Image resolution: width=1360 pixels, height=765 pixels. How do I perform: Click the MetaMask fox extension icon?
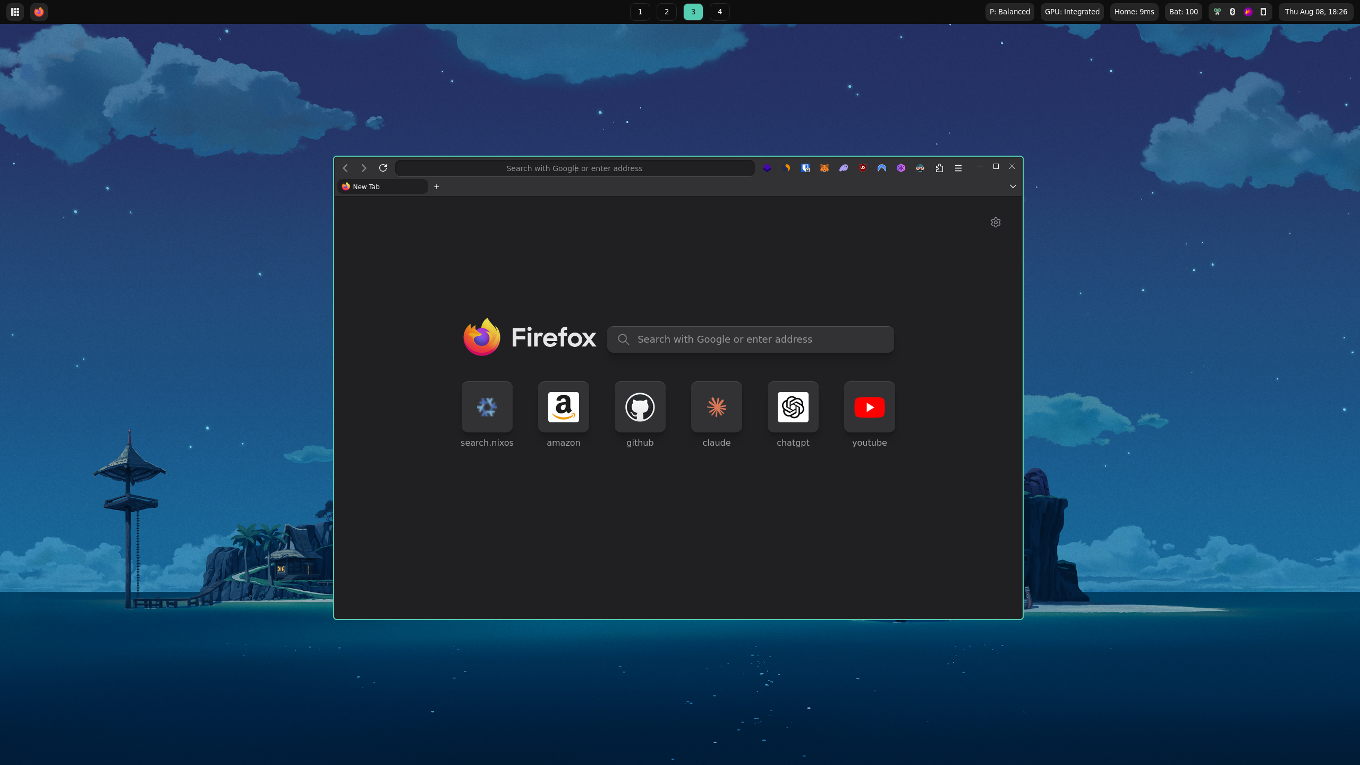coord(824,168)
